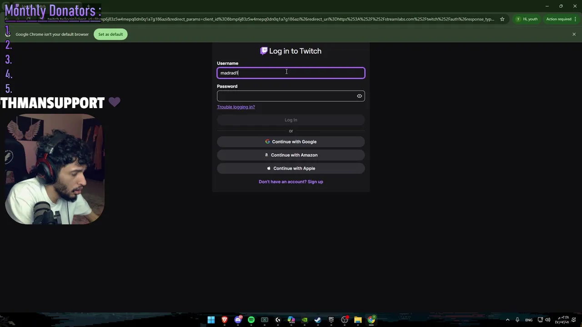582x327 pixels.
Task: Open Logitech G HUB from taskbar
Action: click(x=278, y=320)
